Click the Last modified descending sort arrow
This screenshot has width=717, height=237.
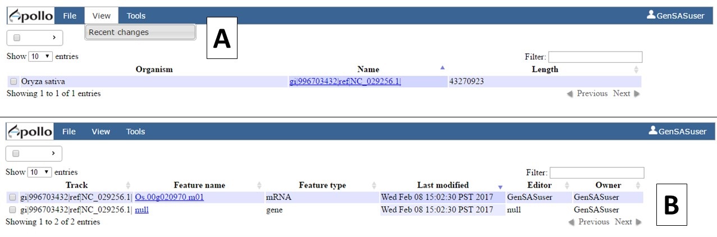point(500,187)
